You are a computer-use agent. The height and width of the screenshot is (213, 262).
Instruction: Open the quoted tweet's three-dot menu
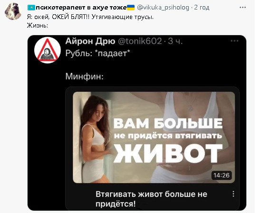click(234, 41)
